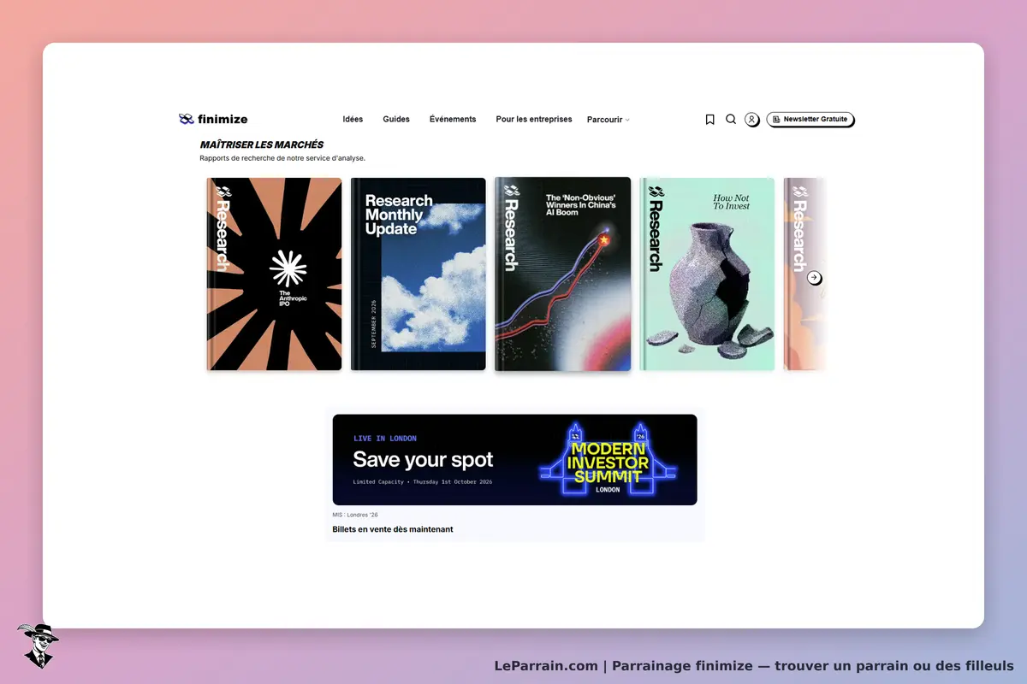
Task: Select the MAÎTRISER LES MARCHÉS heading
Action: pyautogui.click(x=262, y=145)
